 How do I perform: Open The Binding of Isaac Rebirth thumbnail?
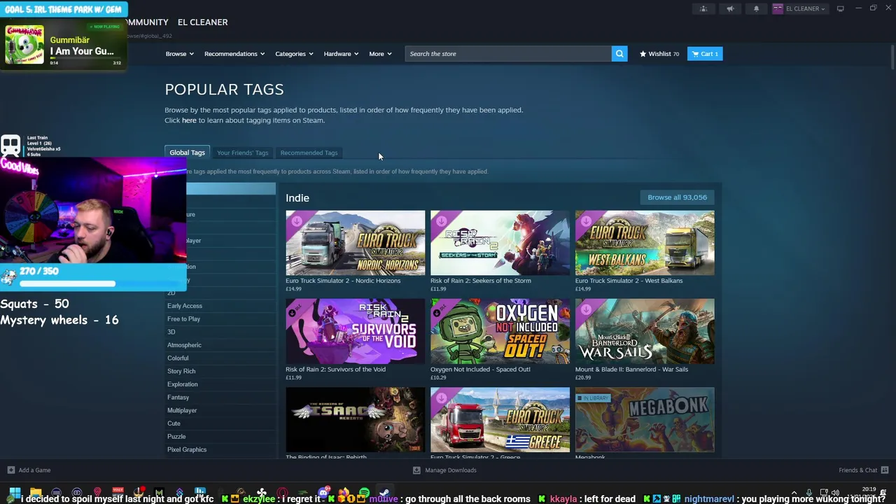(x=355, y=420)
